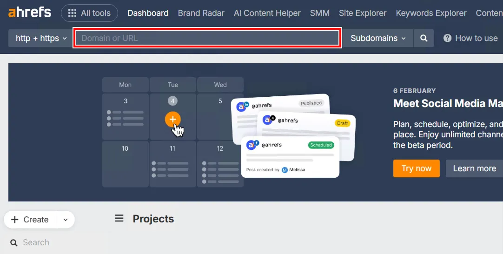Open AI Content Helper

(267, 13)
